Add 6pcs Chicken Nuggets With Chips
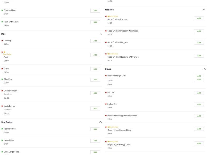 pos(199,56)
